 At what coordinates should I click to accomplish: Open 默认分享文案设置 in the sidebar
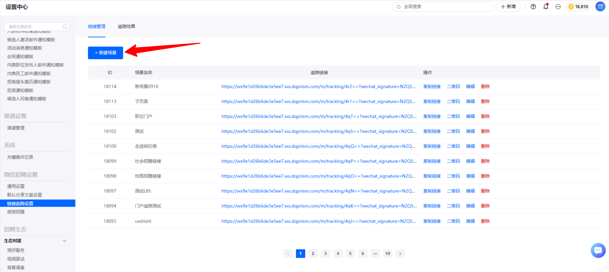[25, 195]
